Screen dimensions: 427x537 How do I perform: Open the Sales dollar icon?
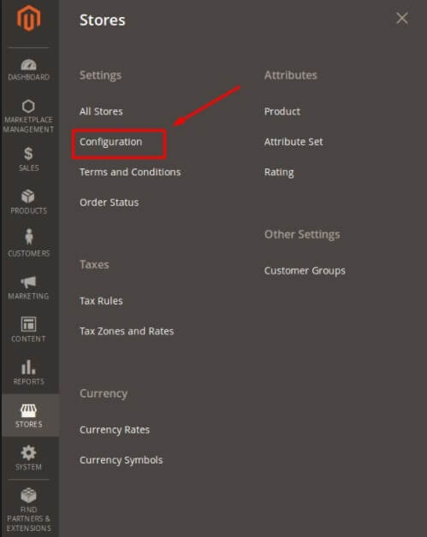28,153
